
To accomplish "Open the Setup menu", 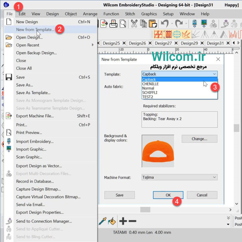I will tap(168, 14).
